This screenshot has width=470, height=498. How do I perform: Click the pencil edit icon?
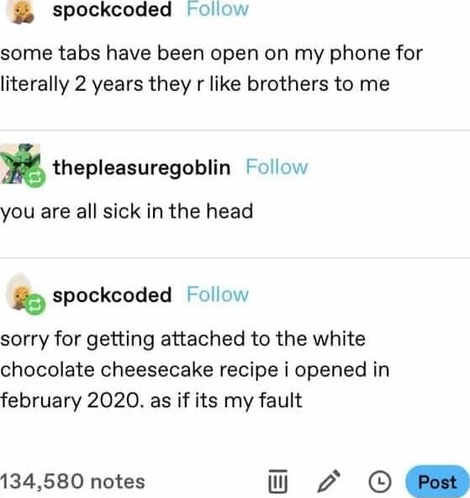329,481
